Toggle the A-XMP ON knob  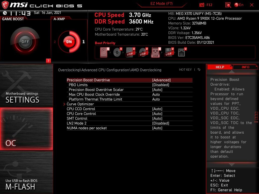pos(69,42)
